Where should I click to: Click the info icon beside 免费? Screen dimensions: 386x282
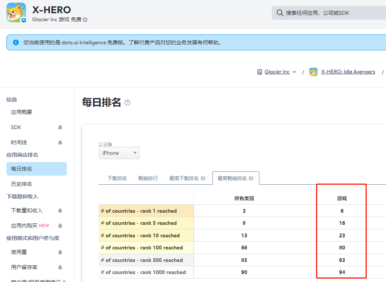point(85,20)
